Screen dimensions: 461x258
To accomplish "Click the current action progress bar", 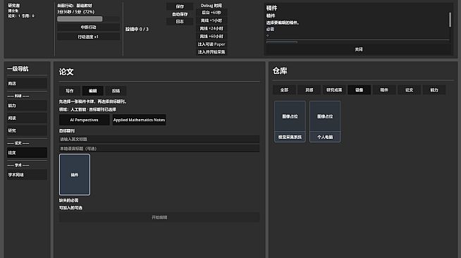I will [88, 19].
